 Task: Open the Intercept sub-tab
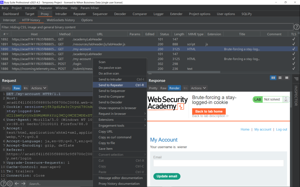pos(9,20)
